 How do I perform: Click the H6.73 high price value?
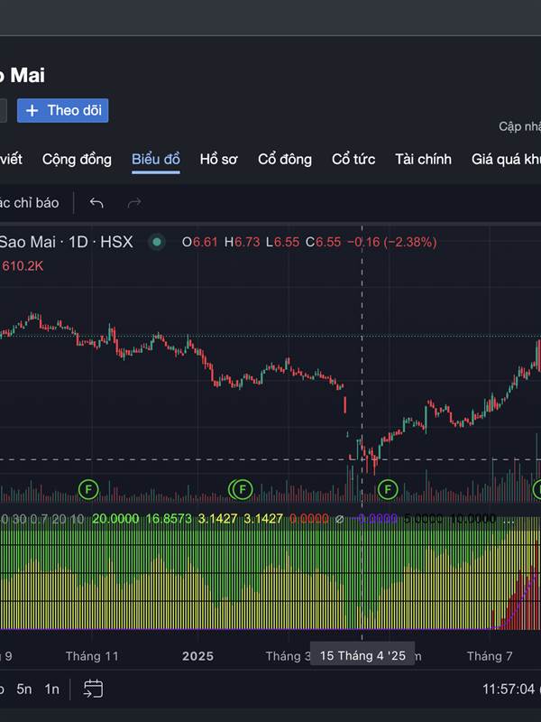pyautogui.click(x=242, y=242)
